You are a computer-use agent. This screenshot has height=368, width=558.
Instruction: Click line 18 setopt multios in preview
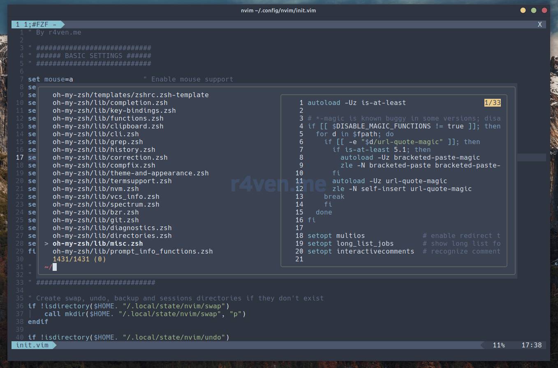[336, 235]
